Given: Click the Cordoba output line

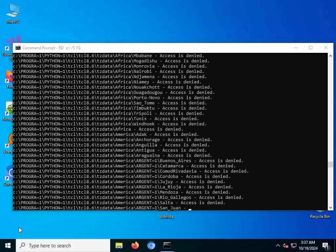Looking at the screenshot, I should [122, 176].
